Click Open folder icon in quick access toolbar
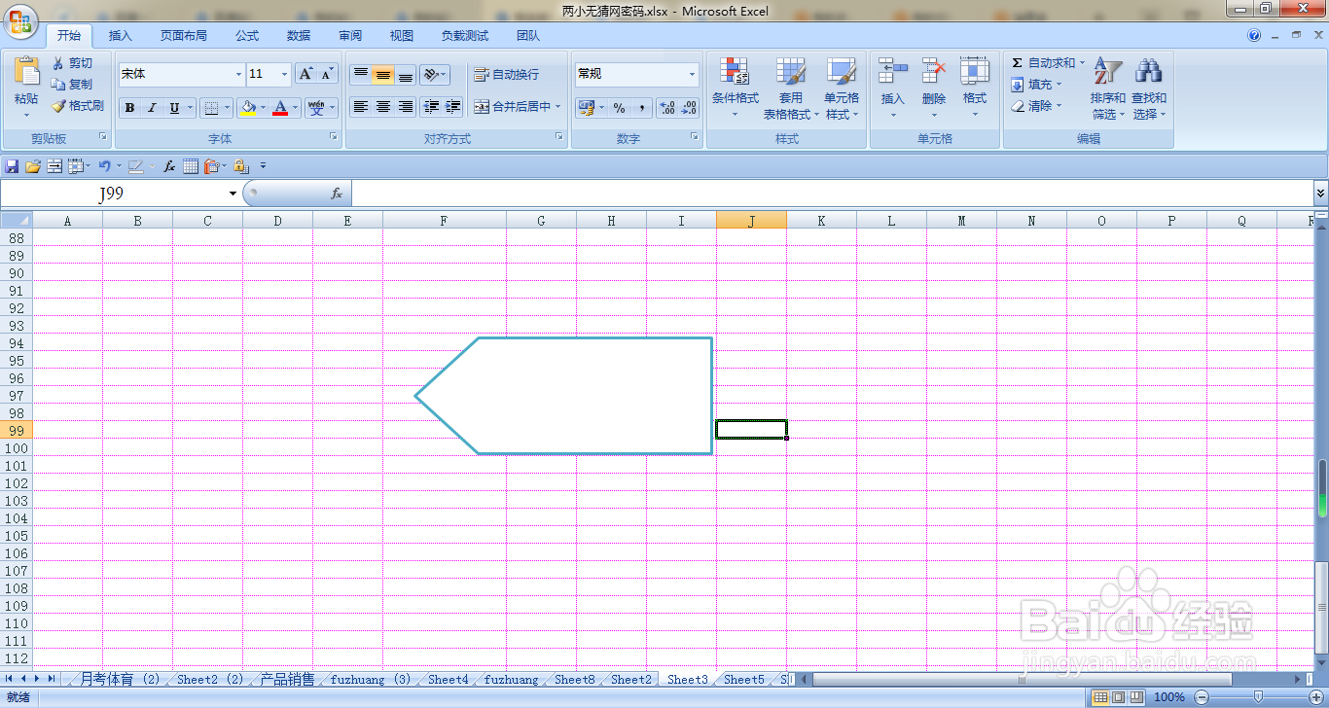This screenshot has height=708, width=1329. click(x=32, y=166)
